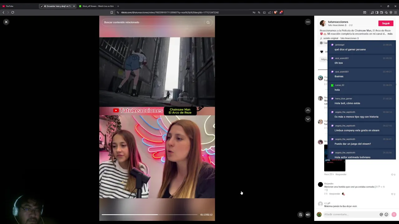
Task: Click the share icon in the address bar
Action: (x=270, y=12)
